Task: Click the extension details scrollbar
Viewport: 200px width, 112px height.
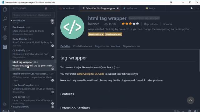Action: coord(199,61)
